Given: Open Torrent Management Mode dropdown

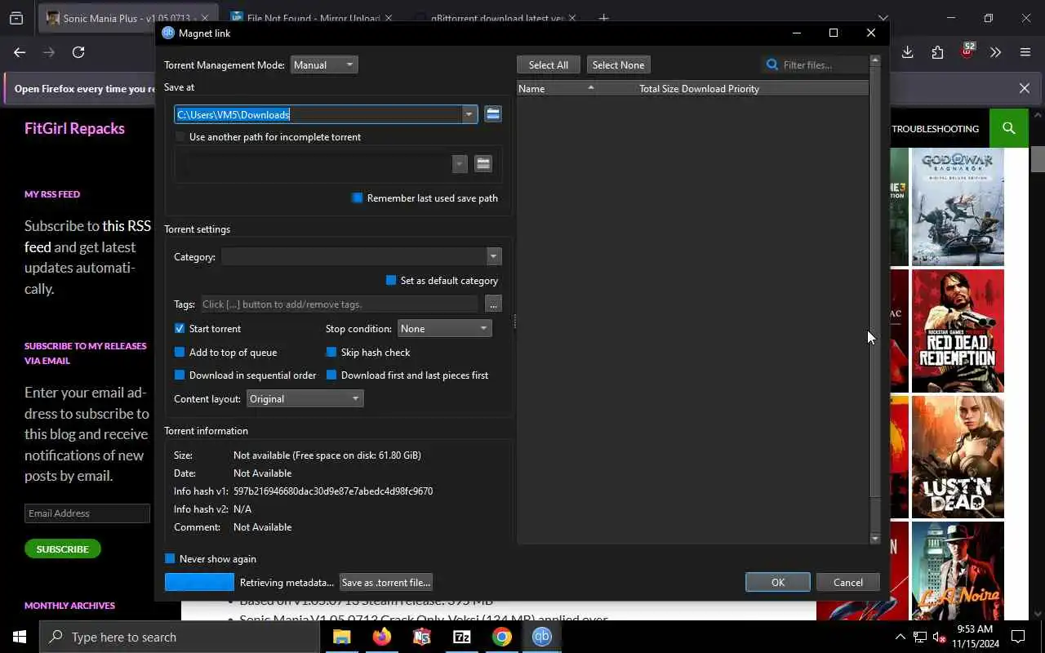Looking at the screenshot, I should (x=324, y=64).
